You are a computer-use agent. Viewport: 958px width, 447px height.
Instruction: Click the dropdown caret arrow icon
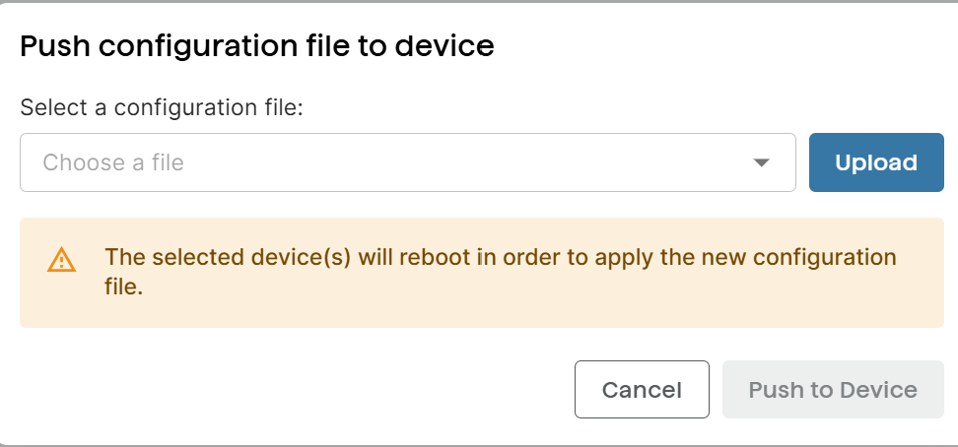pos(761,163)
